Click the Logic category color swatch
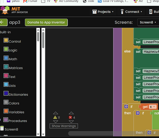Image resolution: width=159 pixels, height=138 pixels. coord(6,49)
